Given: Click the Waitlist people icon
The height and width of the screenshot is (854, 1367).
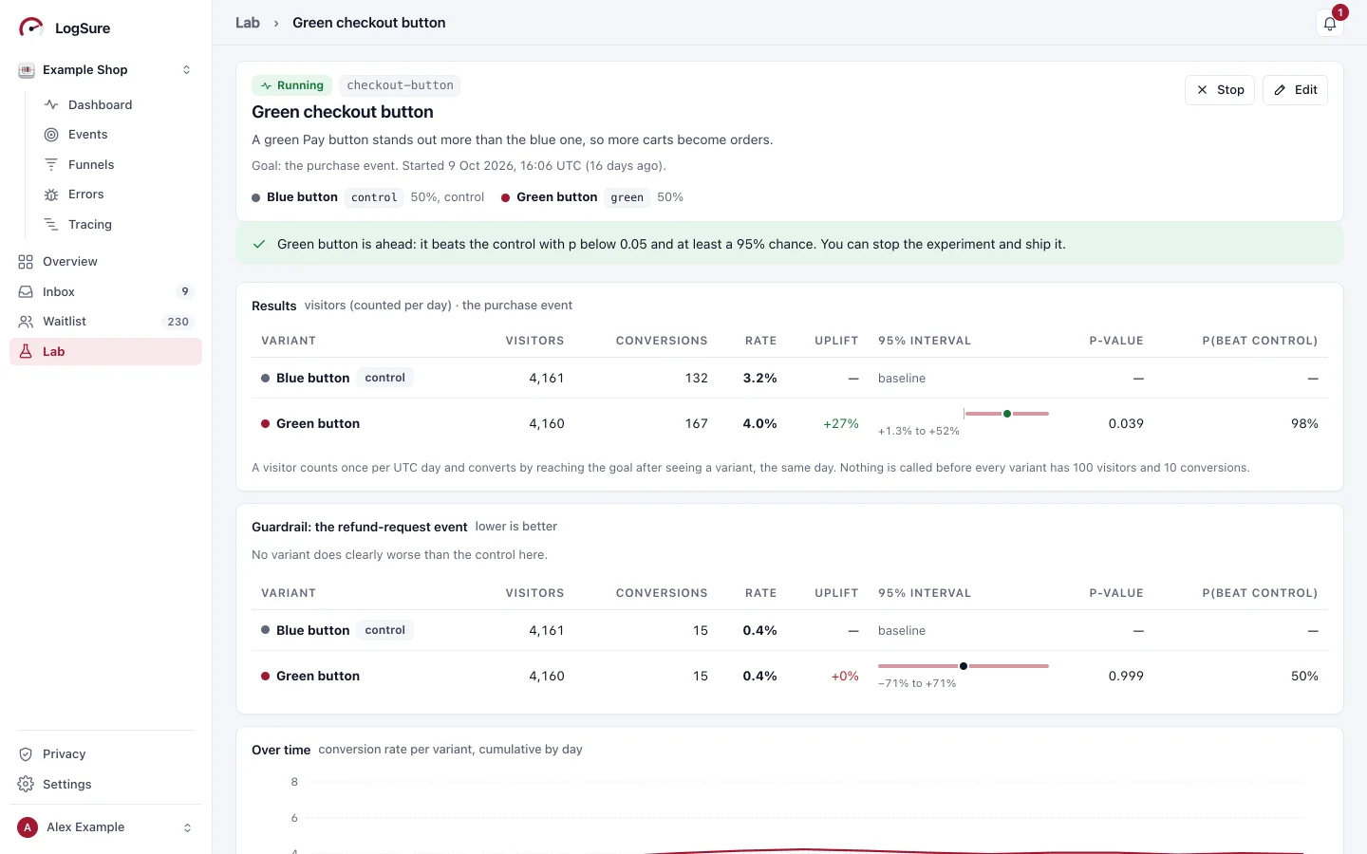Looking at the screenshot, I should pos(26,322).
